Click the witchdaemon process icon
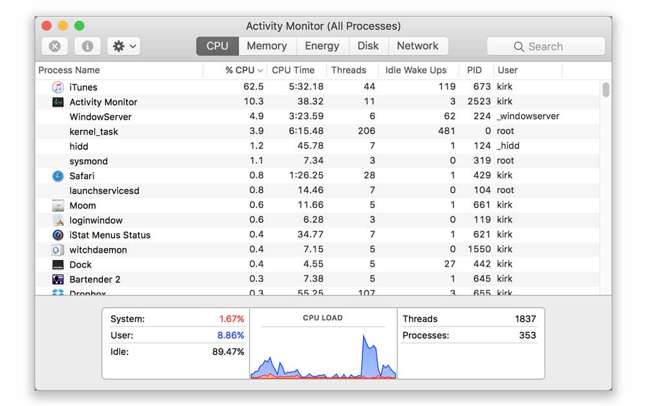Image resolution: width=646 pixels, height=406 pixels. (x=57, y=250)
